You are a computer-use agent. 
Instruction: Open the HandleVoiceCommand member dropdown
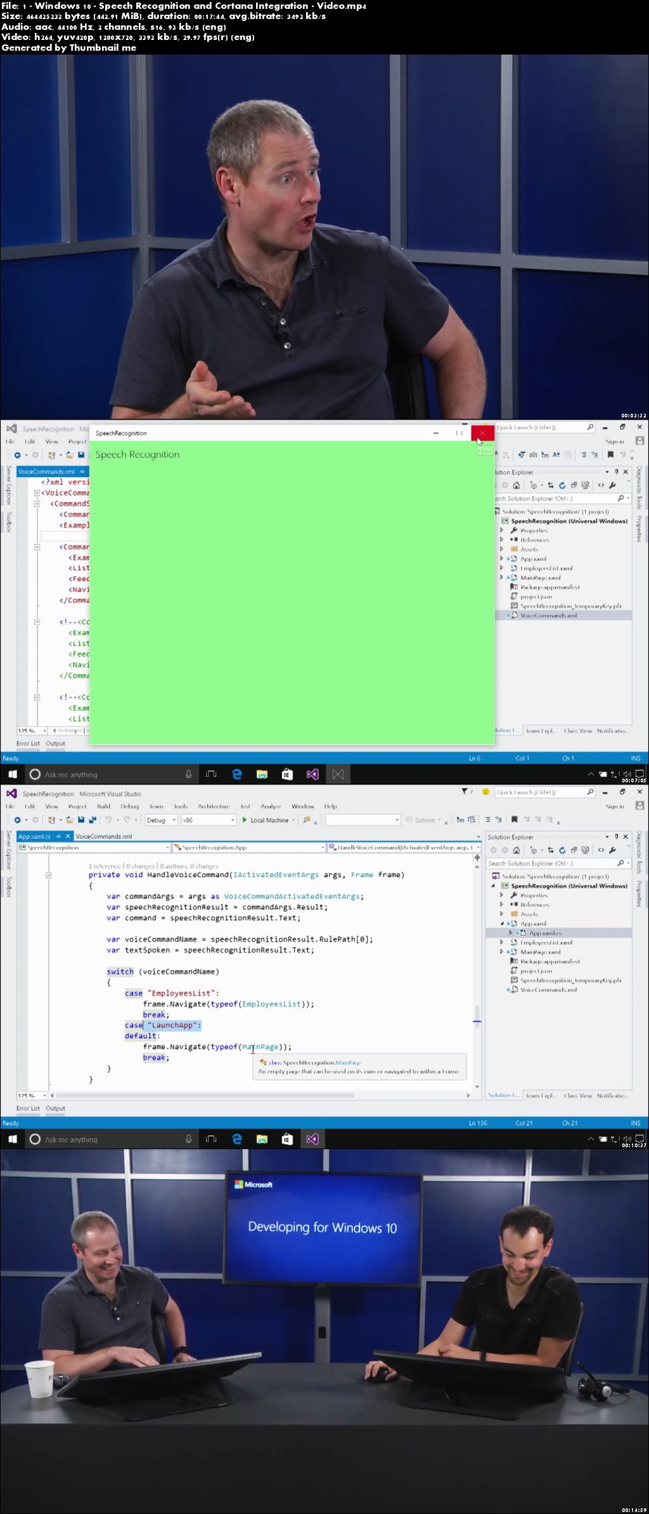pos(403,847)
